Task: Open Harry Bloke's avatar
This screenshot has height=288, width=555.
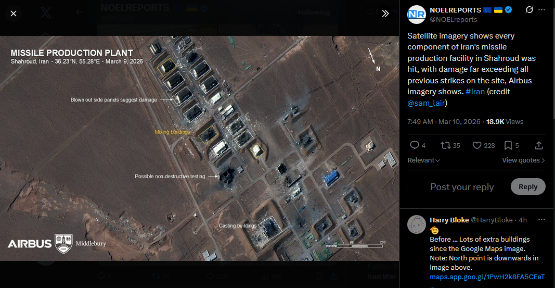Action: 417,224
